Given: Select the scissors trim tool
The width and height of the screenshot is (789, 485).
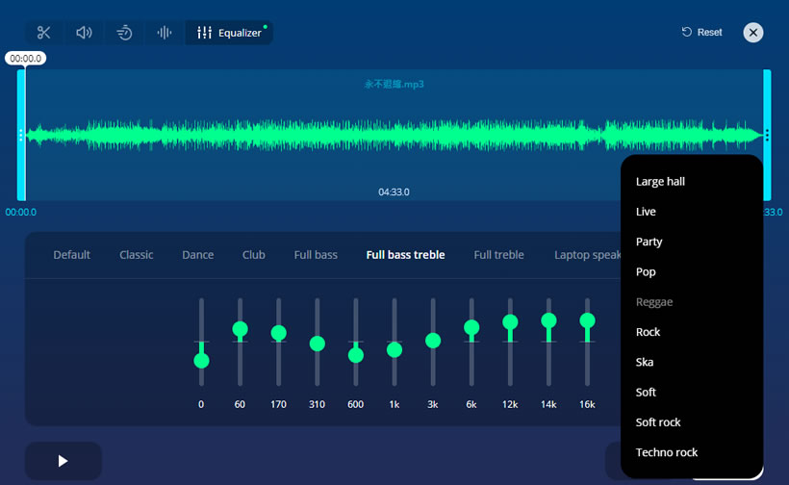Looking at the screenshot, I should [x=43, y=33].
